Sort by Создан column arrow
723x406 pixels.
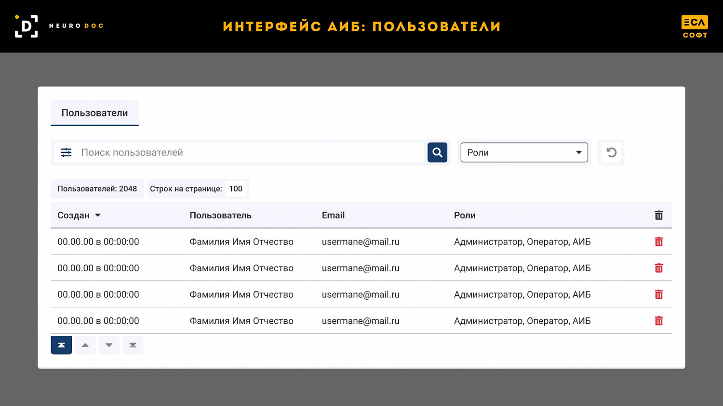(98, 216)
